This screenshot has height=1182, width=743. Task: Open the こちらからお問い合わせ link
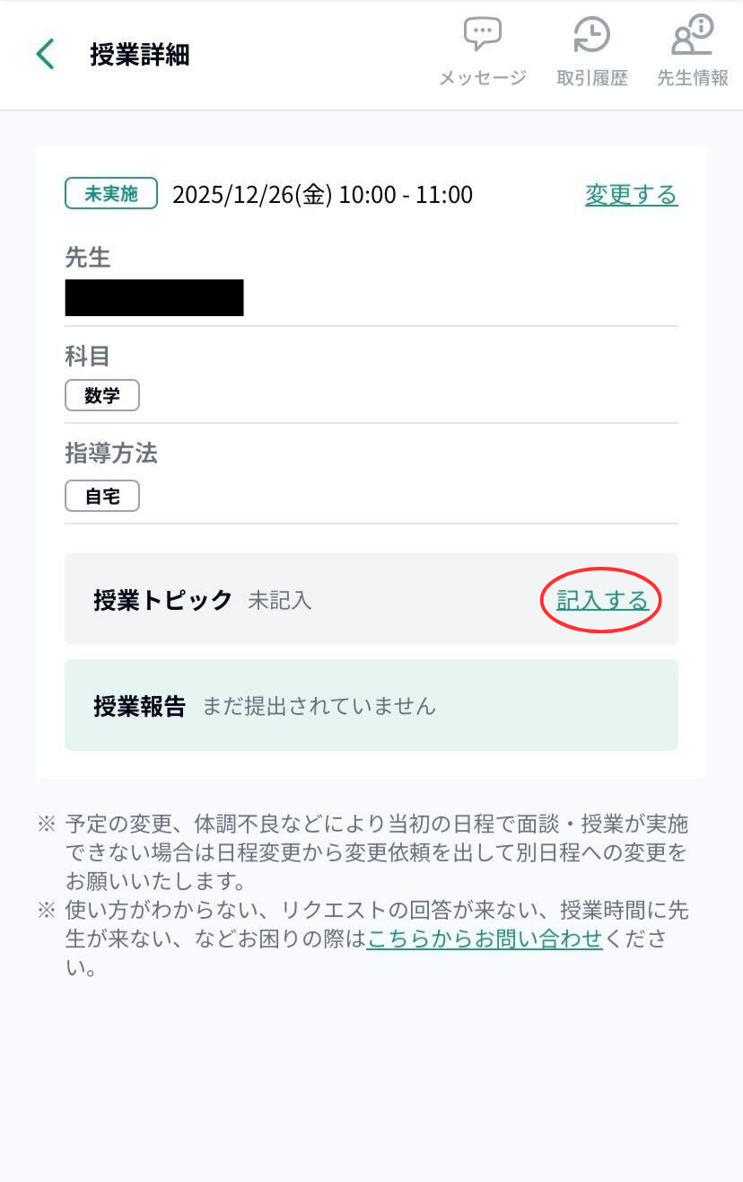(485, 939)
